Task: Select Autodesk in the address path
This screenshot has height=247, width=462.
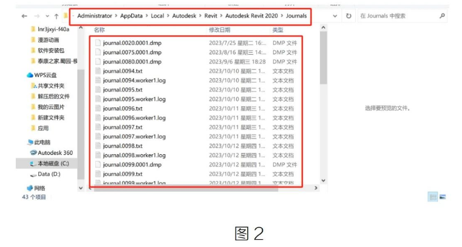Action: (184, 16)
